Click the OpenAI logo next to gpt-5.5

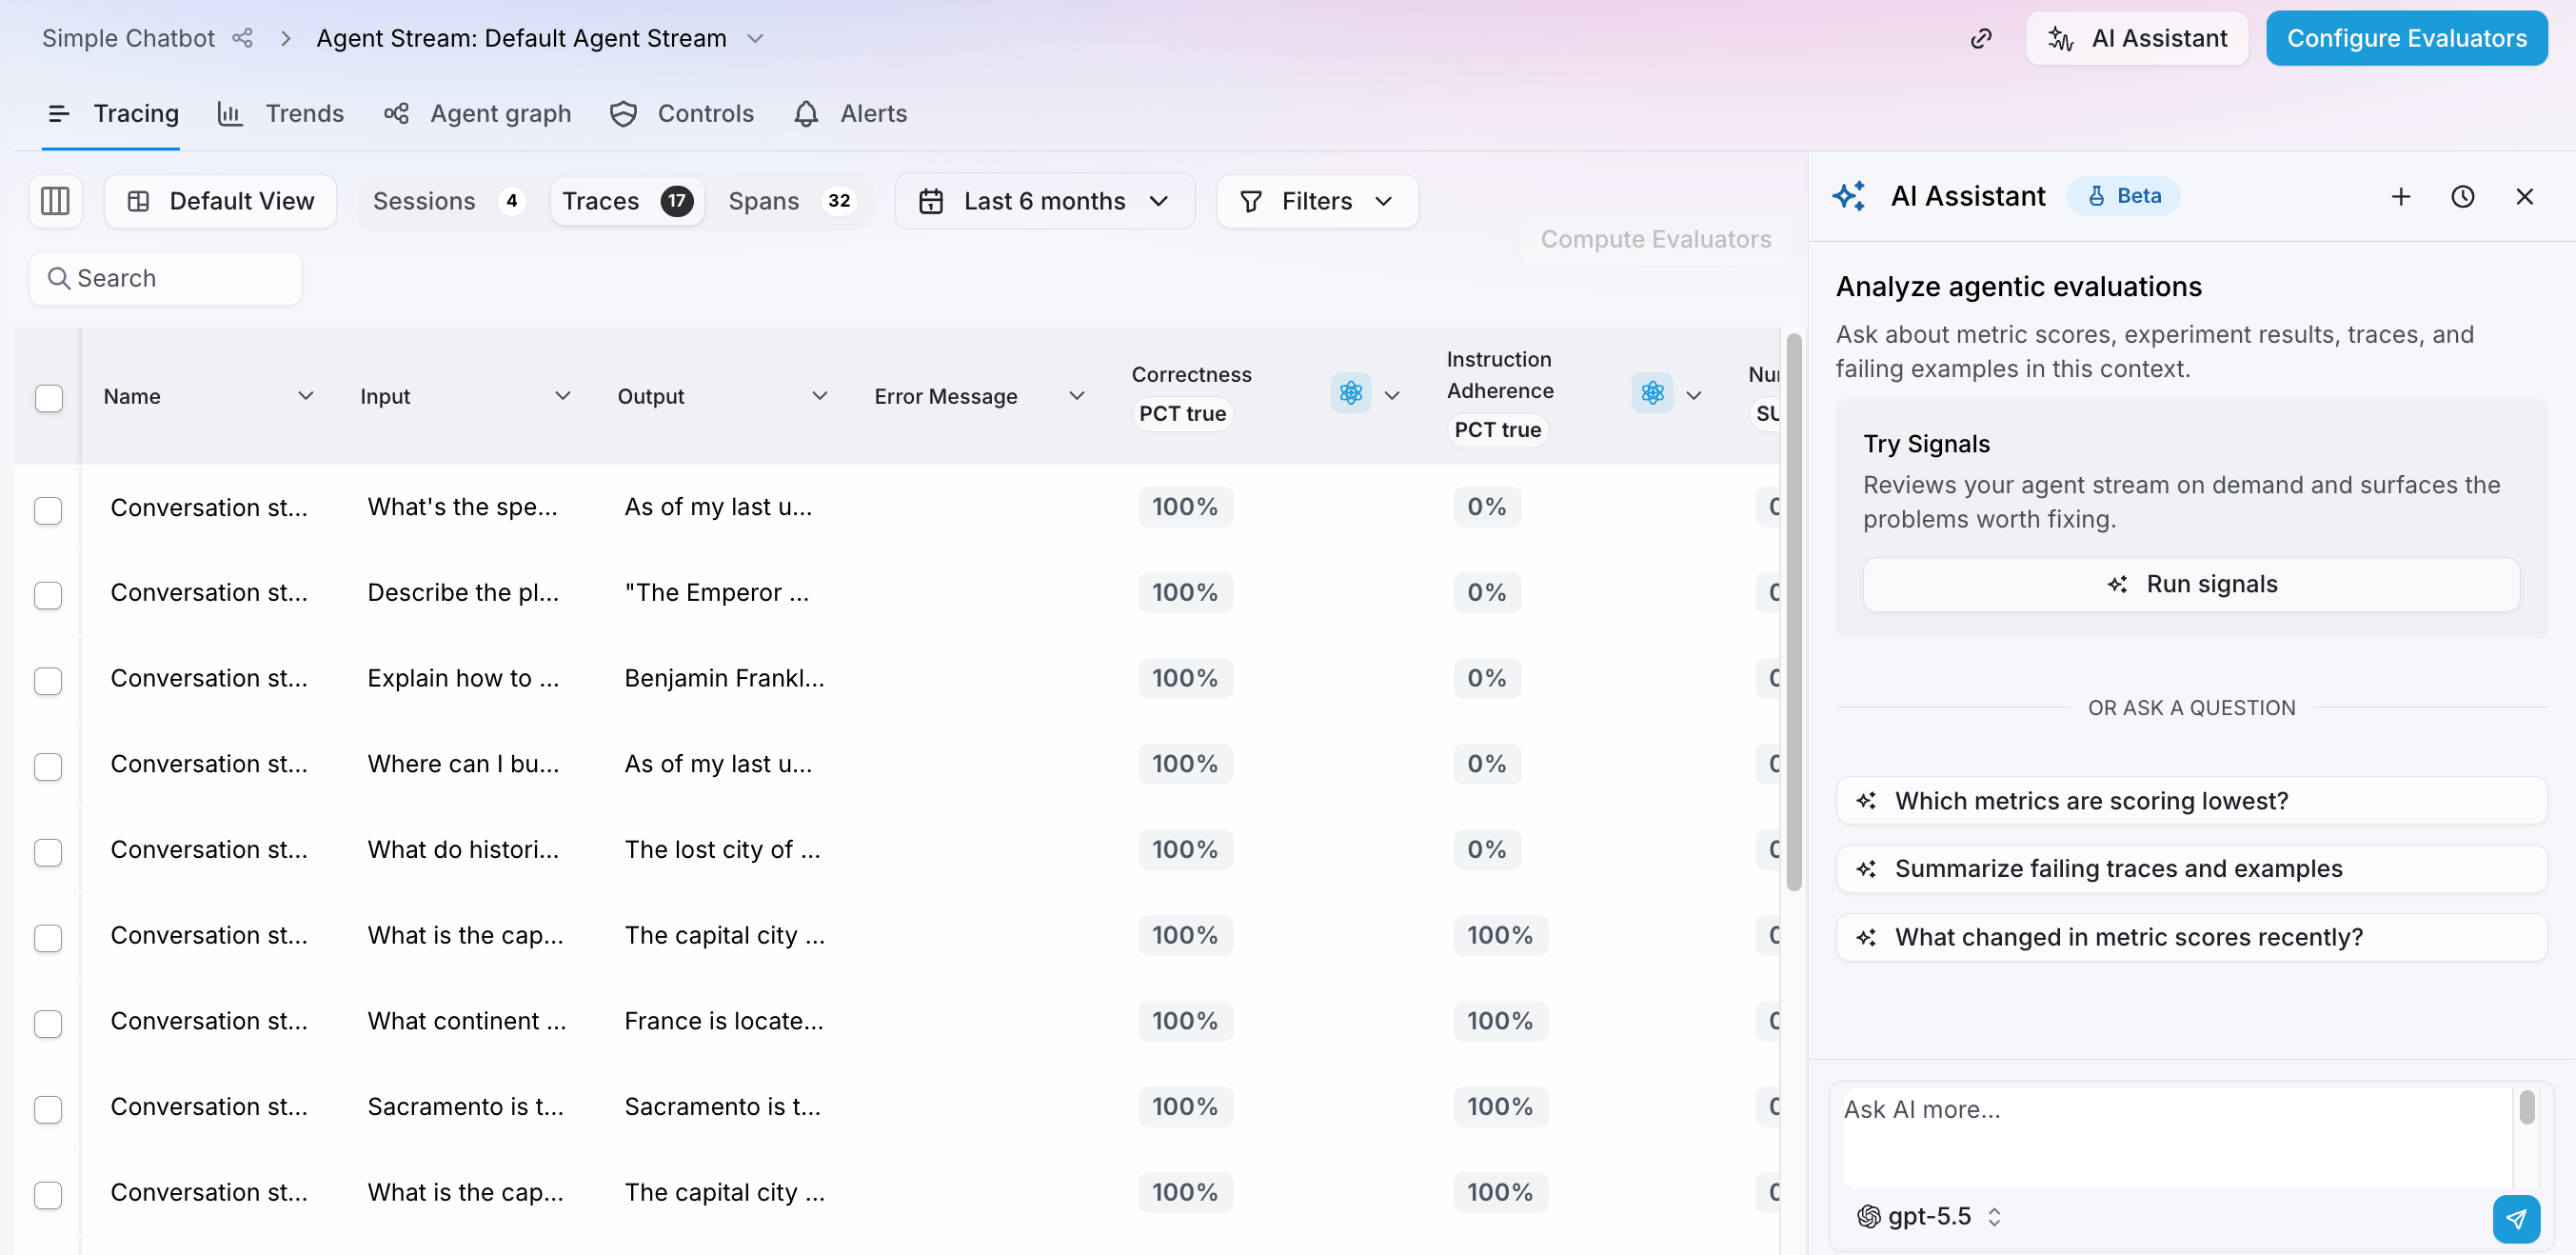coord(1868,1216)
